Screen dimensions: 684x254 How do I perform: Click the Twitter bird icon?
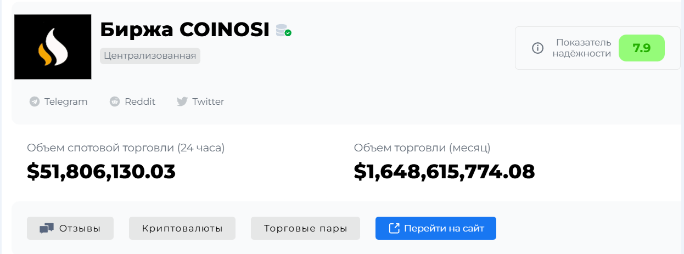pos(182,101)
